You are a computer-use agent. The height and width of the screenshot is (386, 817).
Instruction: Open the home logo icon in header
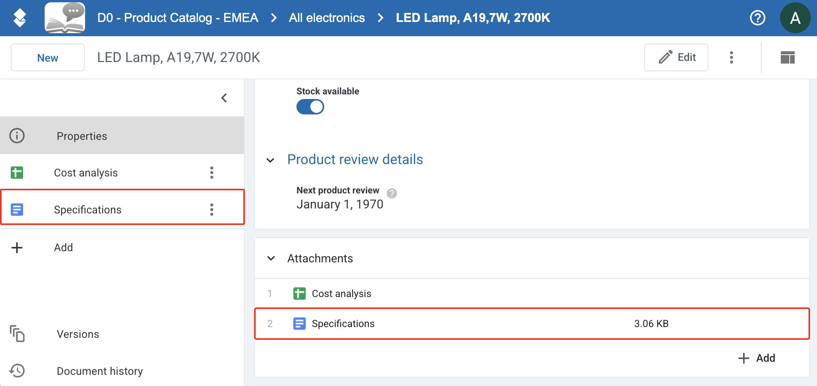[20, 18]
